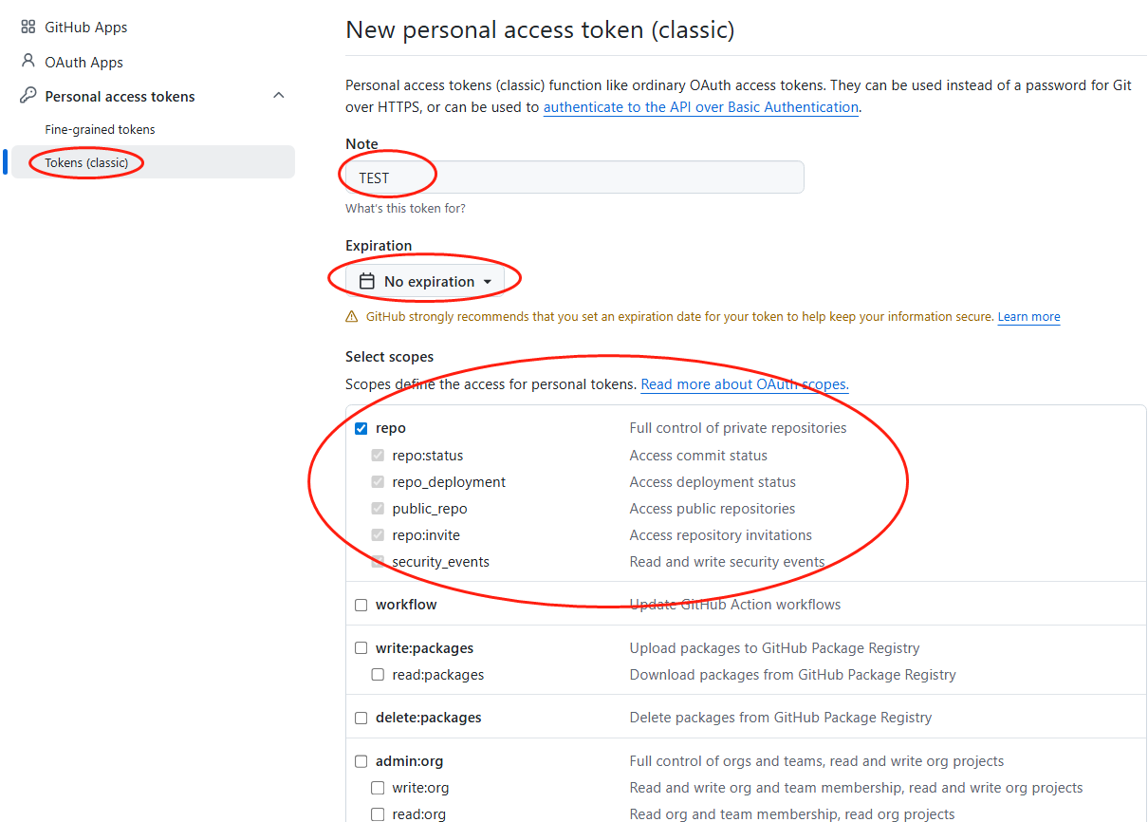The image size is (1148, 822).
Task: Click the calendar icon in Expiration selector
Action: (367, 281)
